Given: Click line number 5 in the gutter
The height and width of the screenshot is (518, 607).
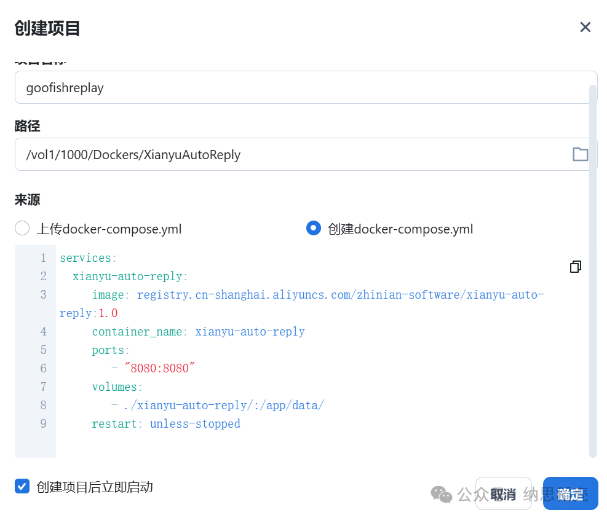Looking at the screenshot, I should (43, 350).
